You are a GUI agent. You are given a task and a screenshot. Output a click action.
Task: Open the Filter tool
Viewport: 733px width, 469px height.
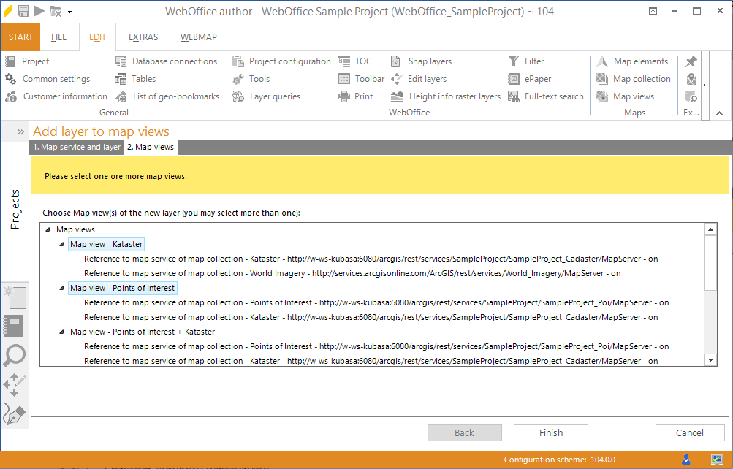point(514,61)
